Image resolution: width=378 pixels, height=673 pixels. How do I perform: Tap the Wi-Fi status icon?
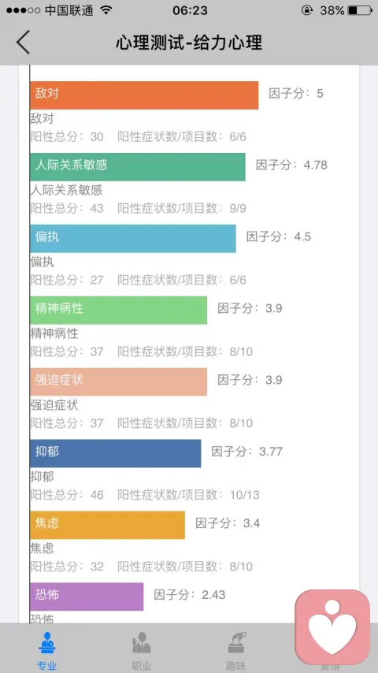coord(106,10)
